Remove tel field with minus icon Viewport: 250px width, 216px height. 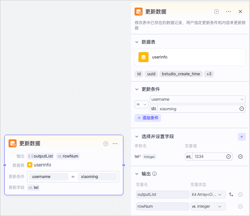click(240, 157)
